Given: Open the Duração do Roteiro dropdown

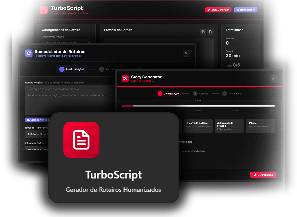Looking at the screenshot, I should click(66, 42).
